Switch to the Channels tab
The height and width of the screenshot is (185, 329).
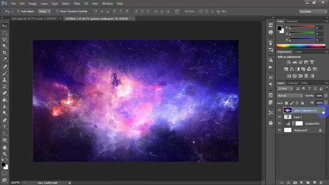(293, 83)
